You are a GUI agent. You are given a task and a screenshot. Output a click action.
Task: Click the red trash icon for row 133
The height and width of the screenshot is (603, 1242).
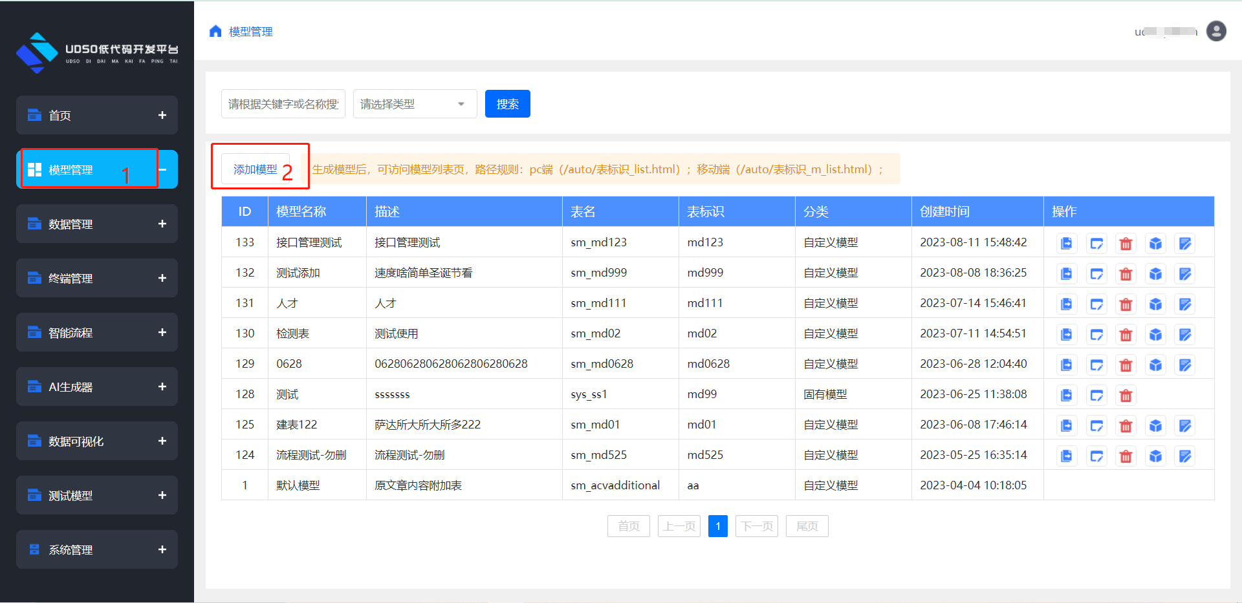pyautogui.click(x=1126, y=244)
